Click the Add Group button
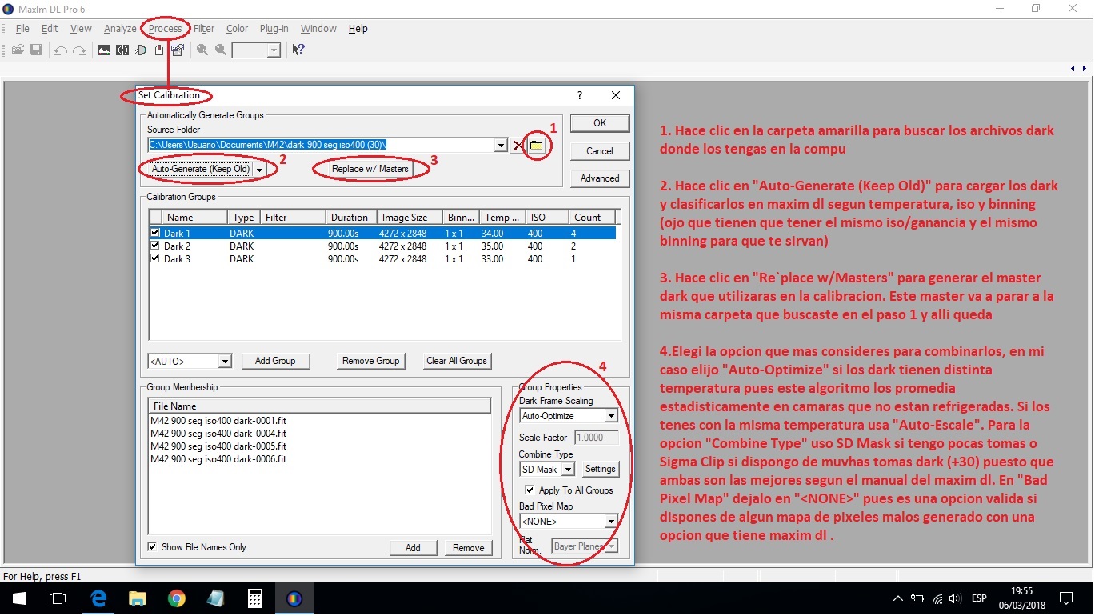 (275, 362)
